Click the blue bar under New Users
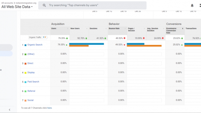Image resolution: width=201 pixels, height=113 pixels. pyautogui.click(x=86, y=44)
